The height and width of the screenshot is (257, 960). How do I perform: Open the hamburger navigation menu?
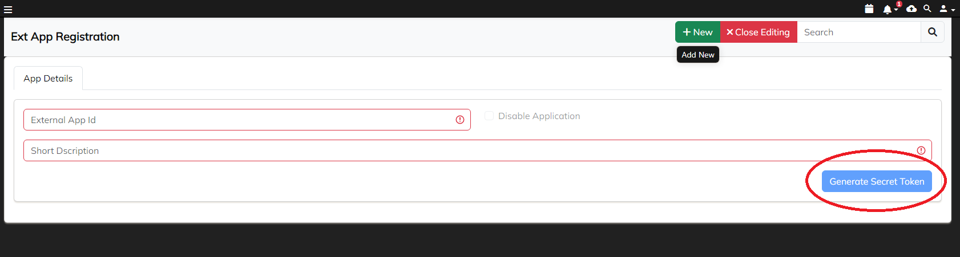(x=8, y=10)
